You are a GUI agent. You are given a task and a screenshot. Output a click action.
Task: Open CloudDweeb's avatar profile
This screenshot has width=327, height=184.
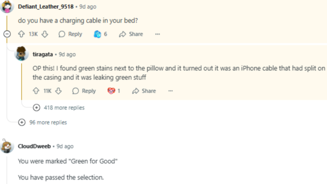(x=7, y=146)
